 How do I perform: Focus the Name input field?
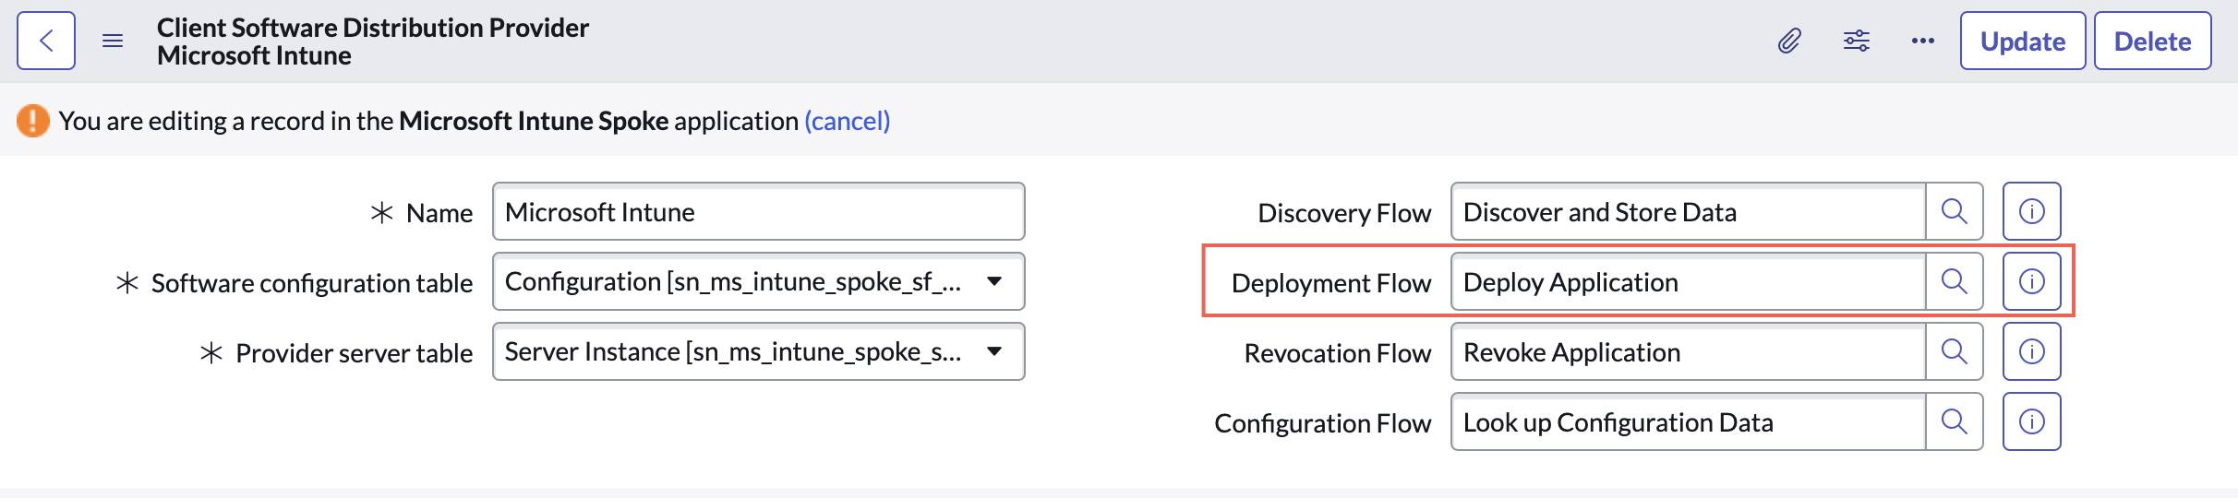coord(759,211)
